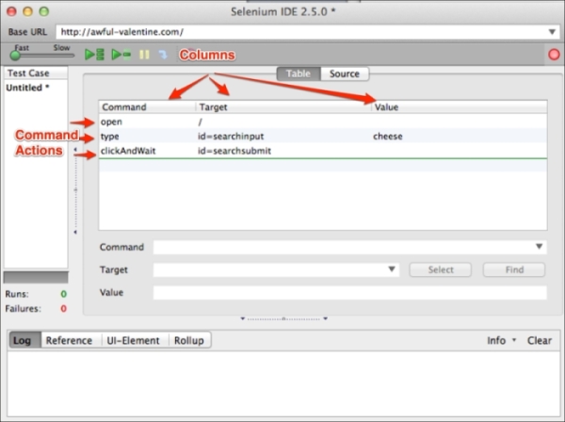Open the Base URL dropdown arrow

click(552, 32)
